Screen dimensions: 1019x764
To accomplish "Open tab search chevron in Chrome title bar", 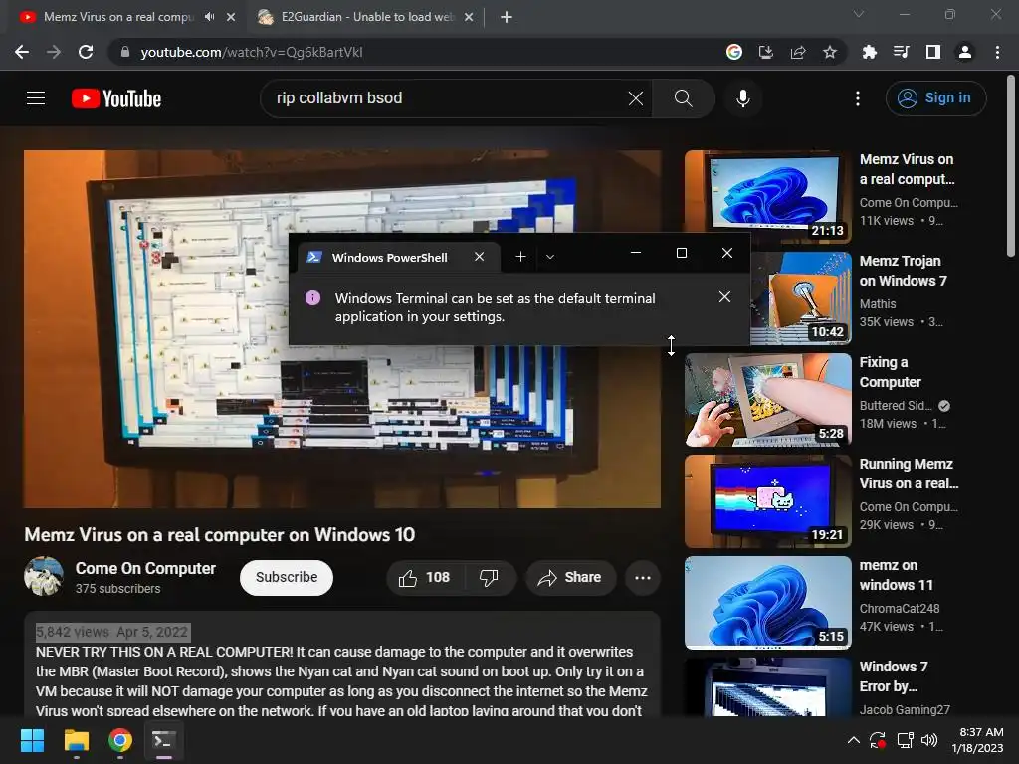I will (859, 14).
